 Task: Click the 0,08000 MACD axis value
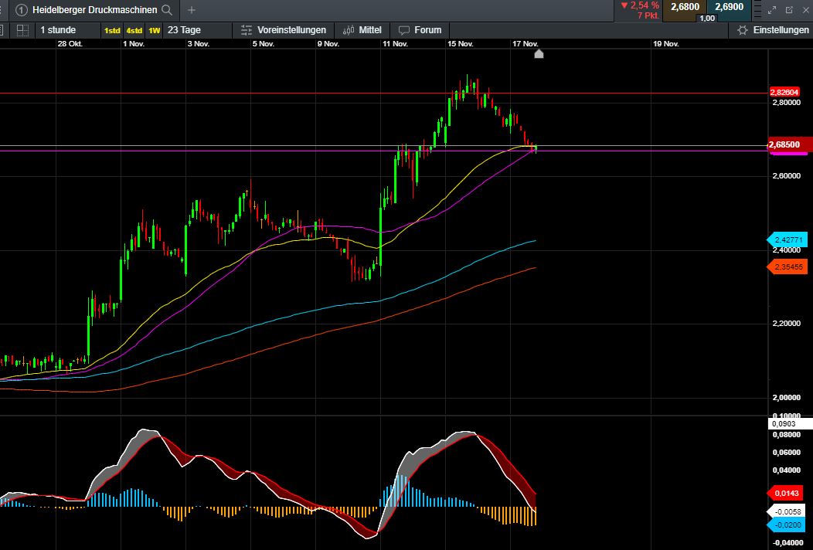(x=787, y=434)
